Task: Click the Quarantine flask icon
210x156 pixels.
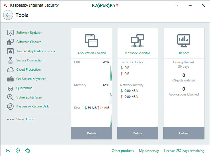Action: pyautogui.click(x=10, y=88)
